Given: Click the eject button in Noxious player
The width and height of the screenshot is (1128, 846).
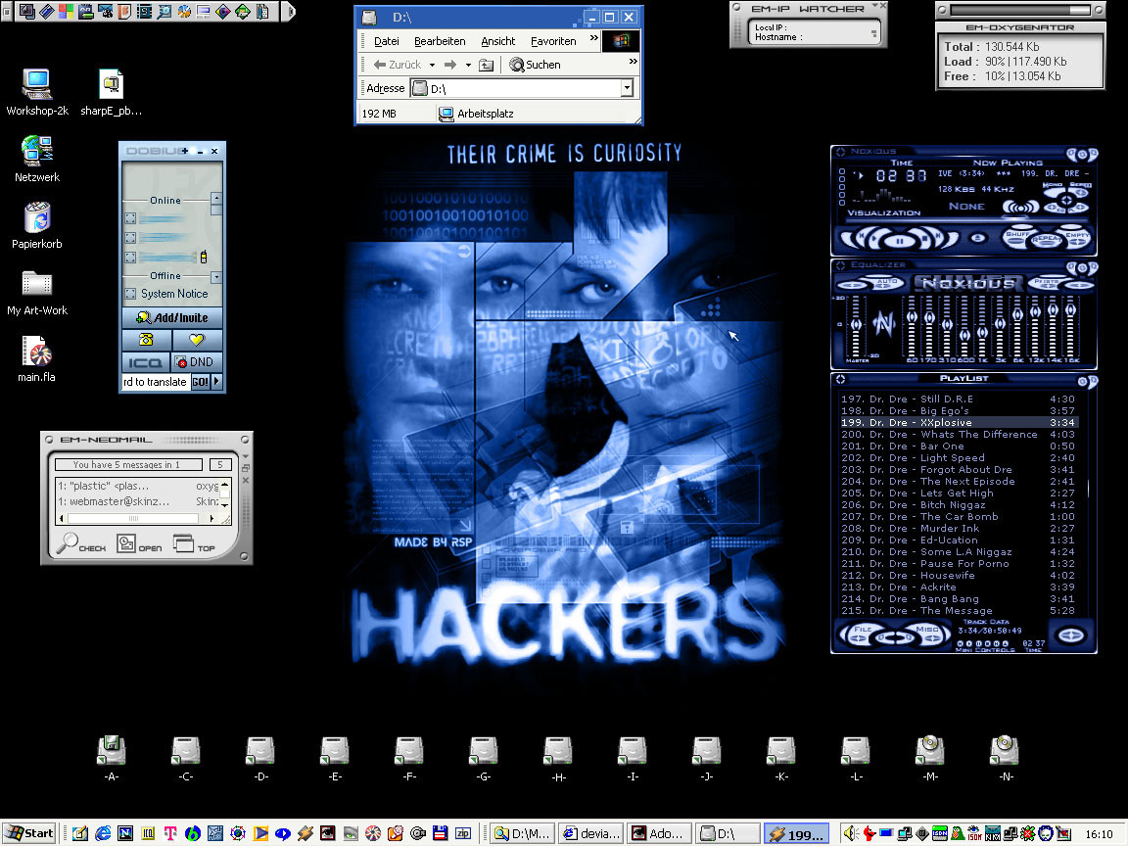Looking at the screenshot, I should pos(977,237).
